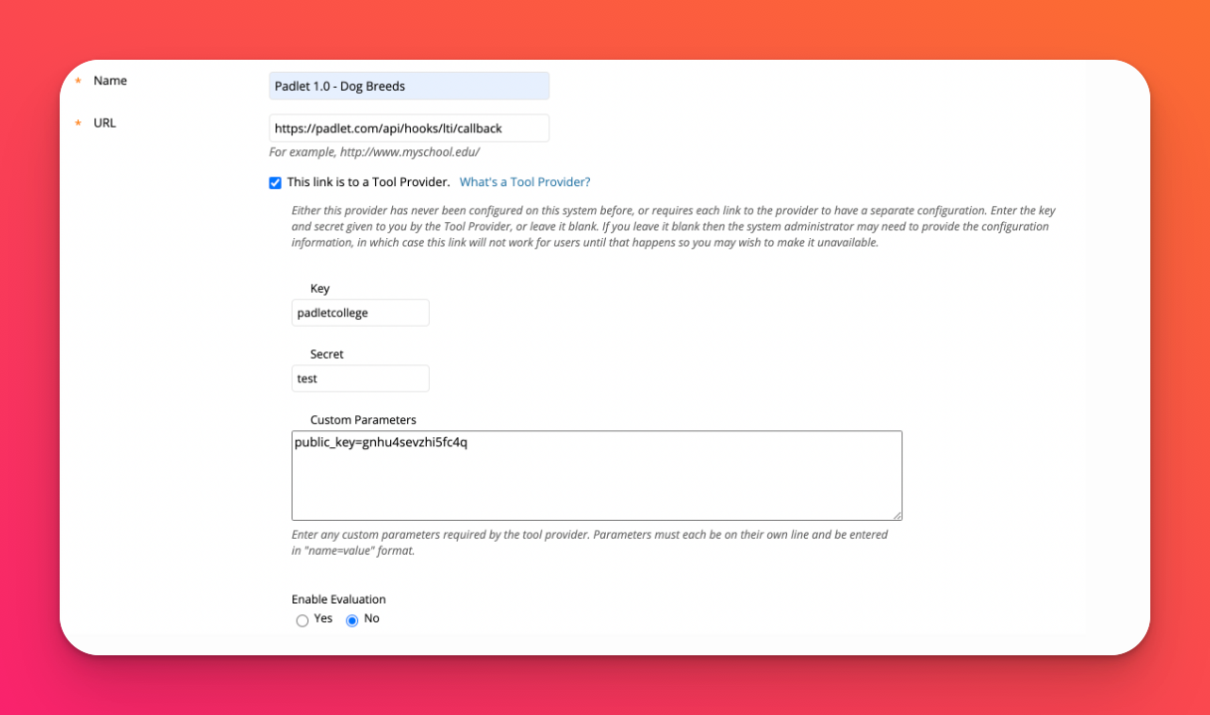This screenshot has height=715, width=1210.
Task: Click the 'Key' label
Action: (x=319, y=289)
